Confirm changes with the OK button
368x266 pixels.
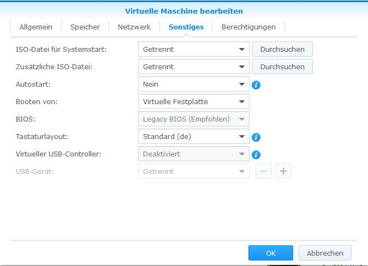coord(271,253)
